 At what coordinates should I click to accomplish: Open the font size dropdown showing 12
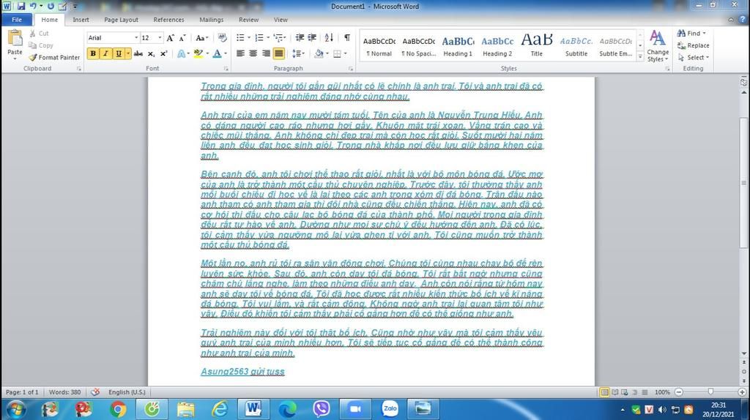coord(160,38)
